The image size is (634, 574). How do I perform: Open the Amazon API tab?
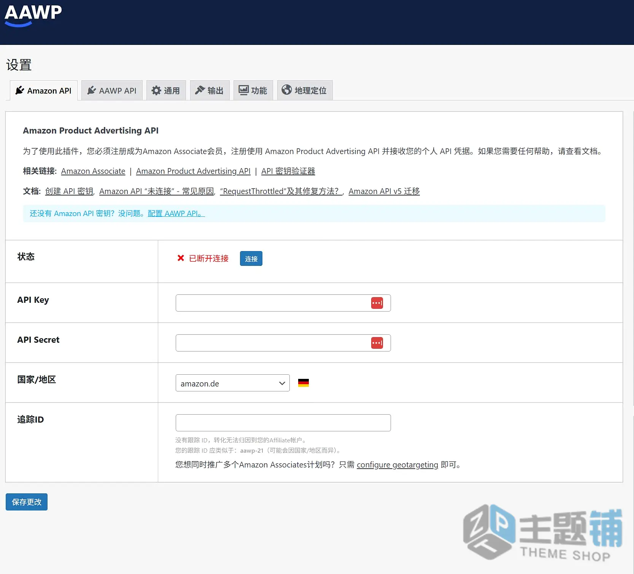(44, 91)
